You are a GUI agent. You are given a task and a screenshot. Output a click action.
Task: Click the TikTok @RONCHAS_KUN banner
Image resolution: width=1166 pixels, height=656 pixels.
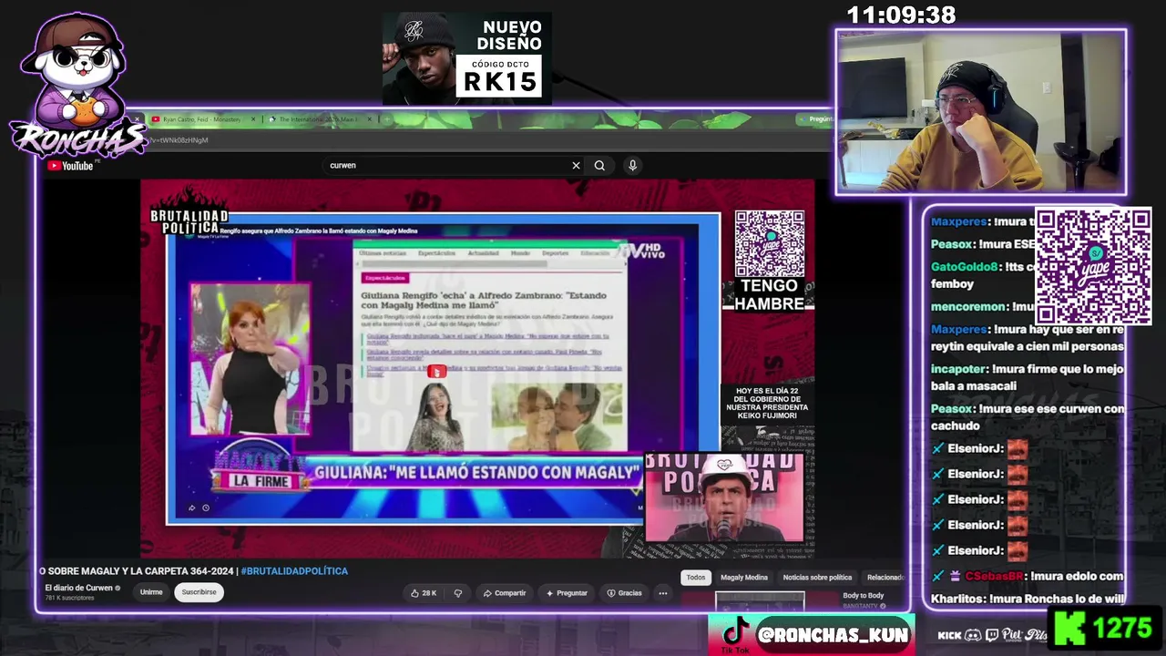click(813, 634)
